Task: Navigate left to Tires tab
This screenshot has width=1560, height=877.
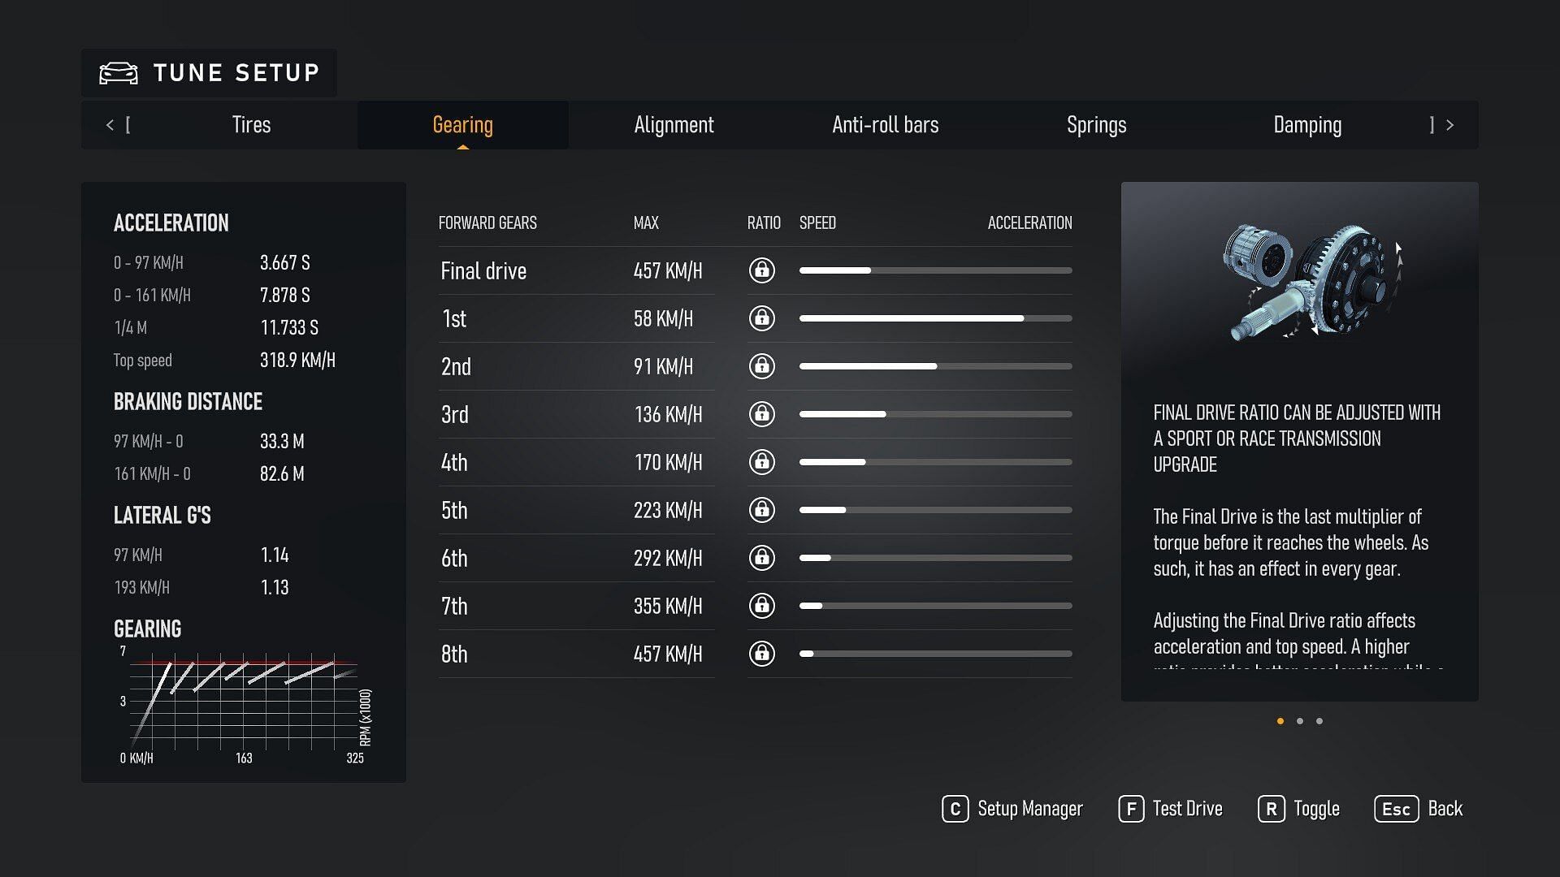Action: tap(249, 124)
